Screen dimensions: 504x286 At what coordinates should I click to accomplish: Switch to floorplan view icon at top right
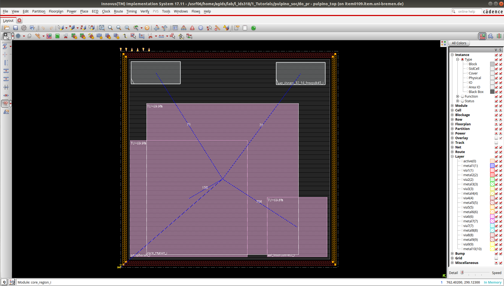[x=482, y=36]
